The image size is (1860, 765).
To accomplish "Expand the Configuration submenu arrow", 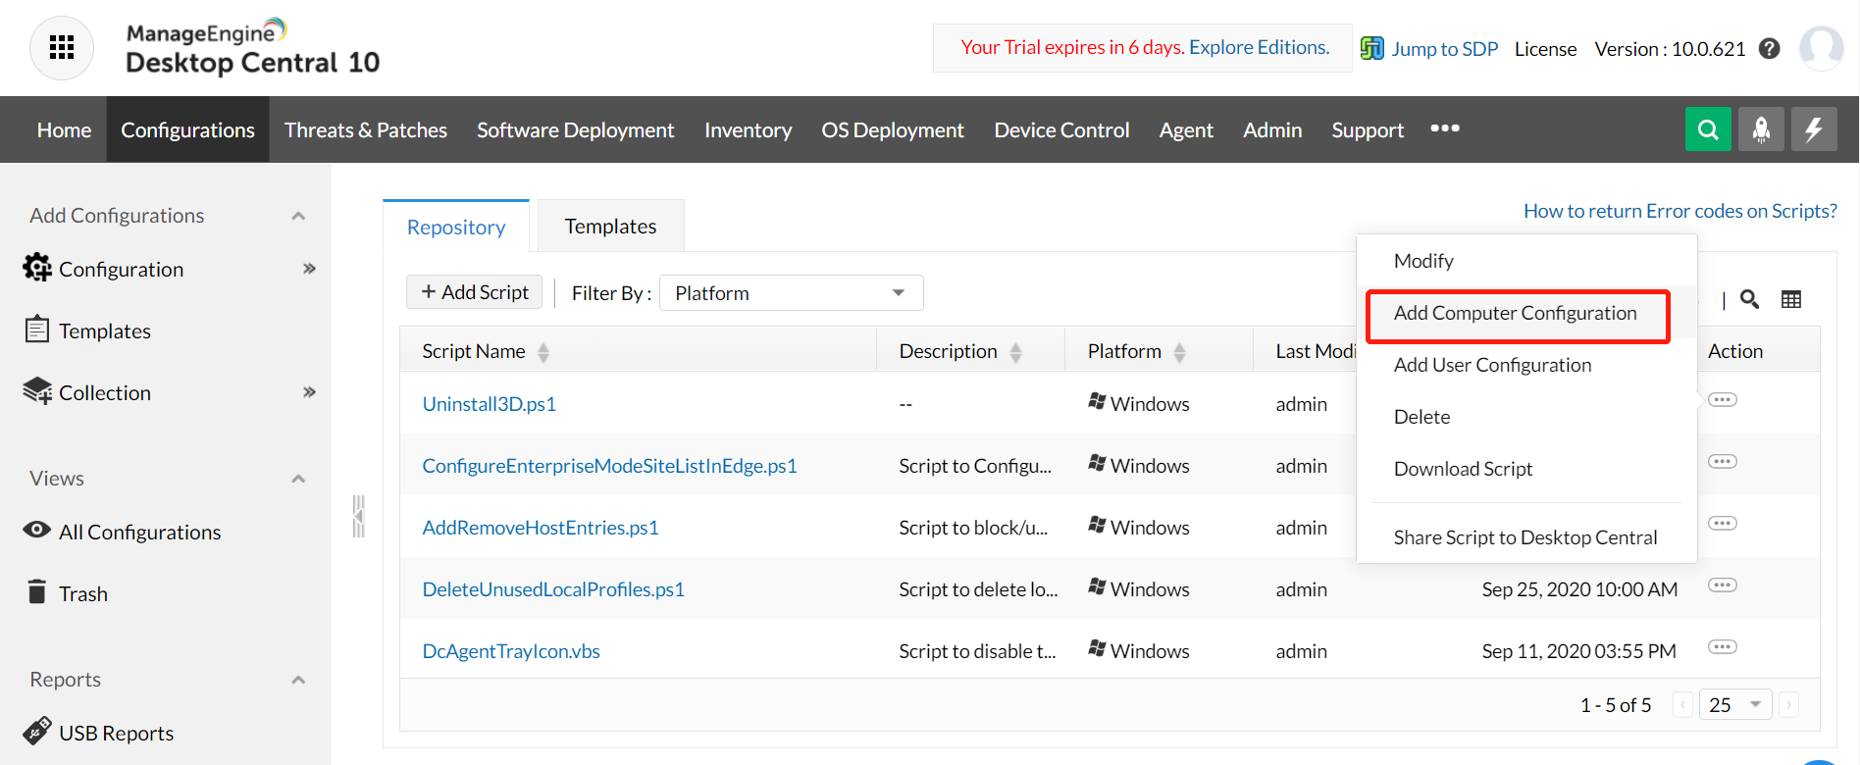I will coord(309,269).
